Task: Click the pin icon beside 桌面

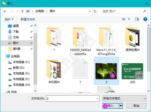Action: (31, 26)
